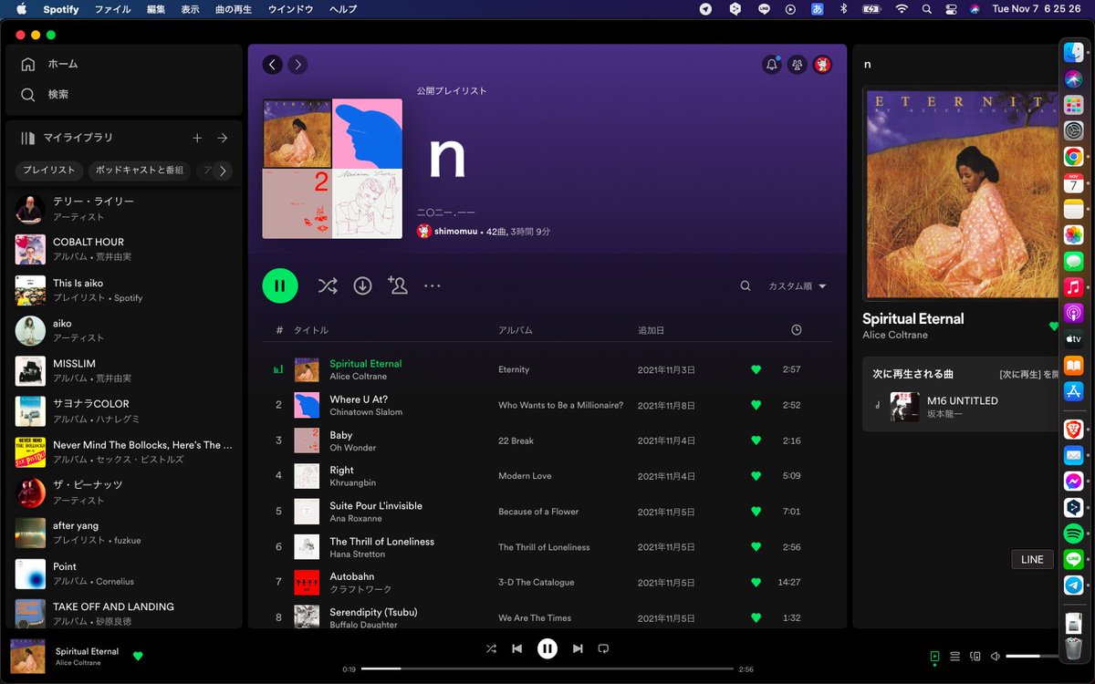Open the user profile avatar menu
1095x684 pixels.
click(823, 65)
